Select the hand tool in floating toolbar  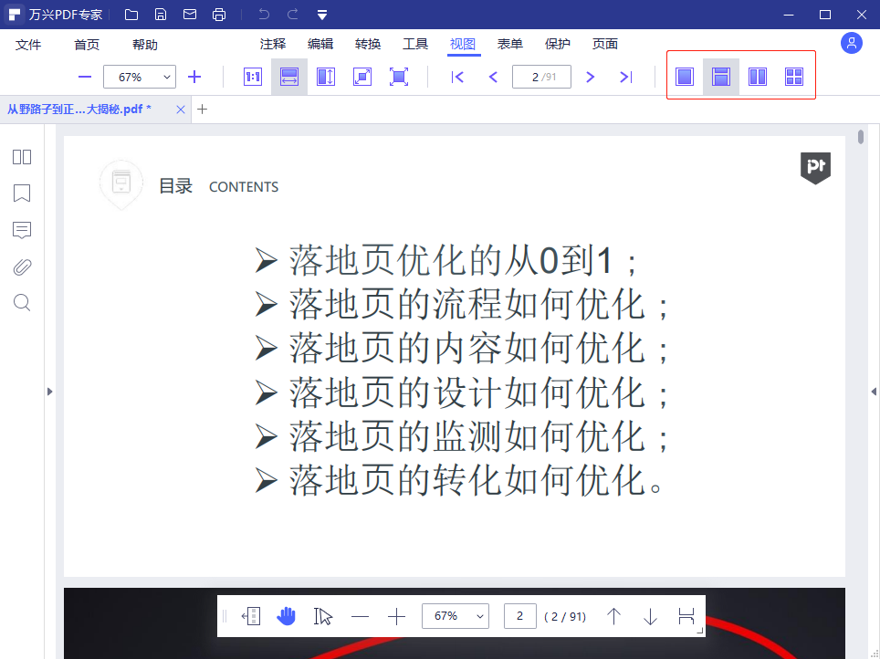tap(287, 616)
